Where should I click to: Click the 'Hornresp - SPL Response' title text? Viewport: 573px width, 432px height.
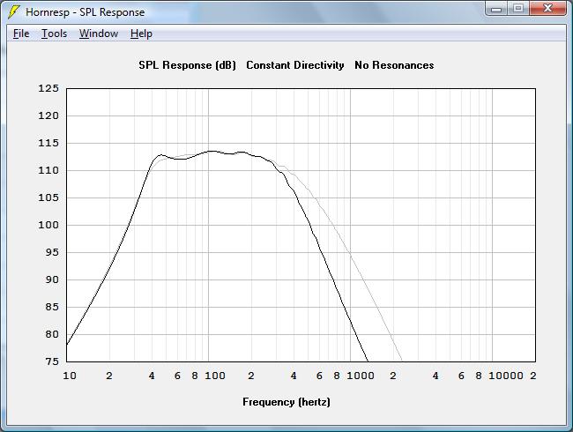pyautogui.click(x=85, y=12)
